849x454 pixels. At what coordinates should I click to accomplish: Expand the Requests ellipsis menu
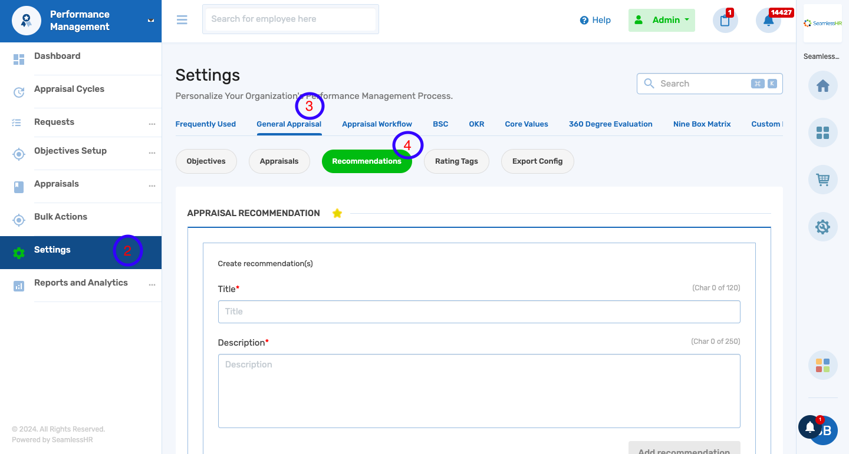tap(152, 124)
